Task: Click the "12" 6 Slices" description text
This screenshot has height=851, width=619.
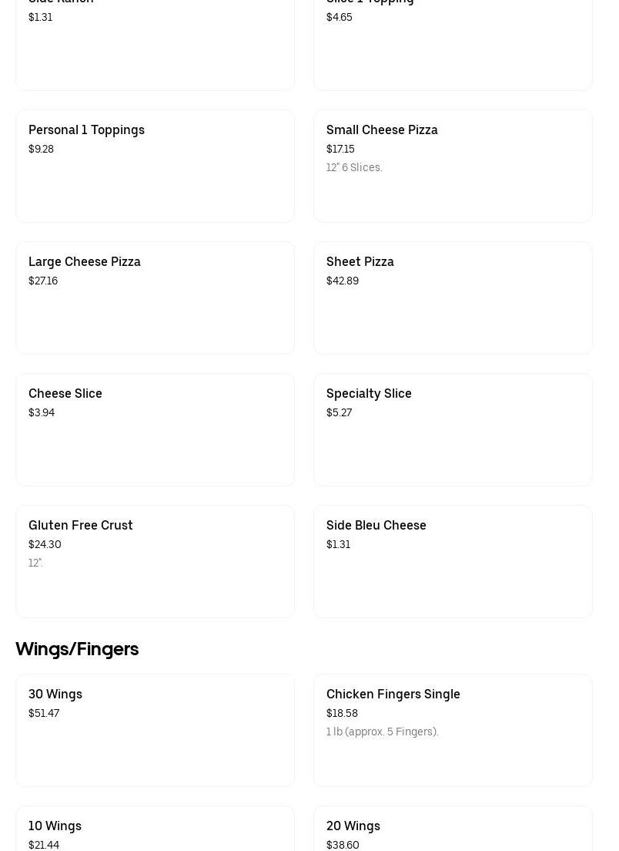Action: pos(354,167)
